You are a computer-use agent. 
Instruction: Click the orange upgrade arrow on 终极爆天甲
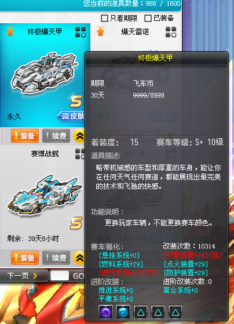coord(10,31)
